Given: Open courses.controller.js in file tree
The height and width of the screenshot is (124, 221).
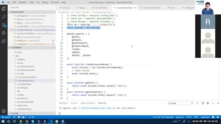Looking at the screenshot, I should [x=27, y=77].
